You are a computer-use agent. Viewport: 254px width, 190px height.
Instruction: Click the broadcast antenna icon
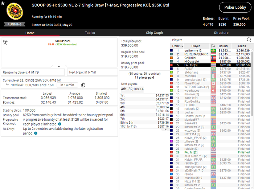[5, 42]
